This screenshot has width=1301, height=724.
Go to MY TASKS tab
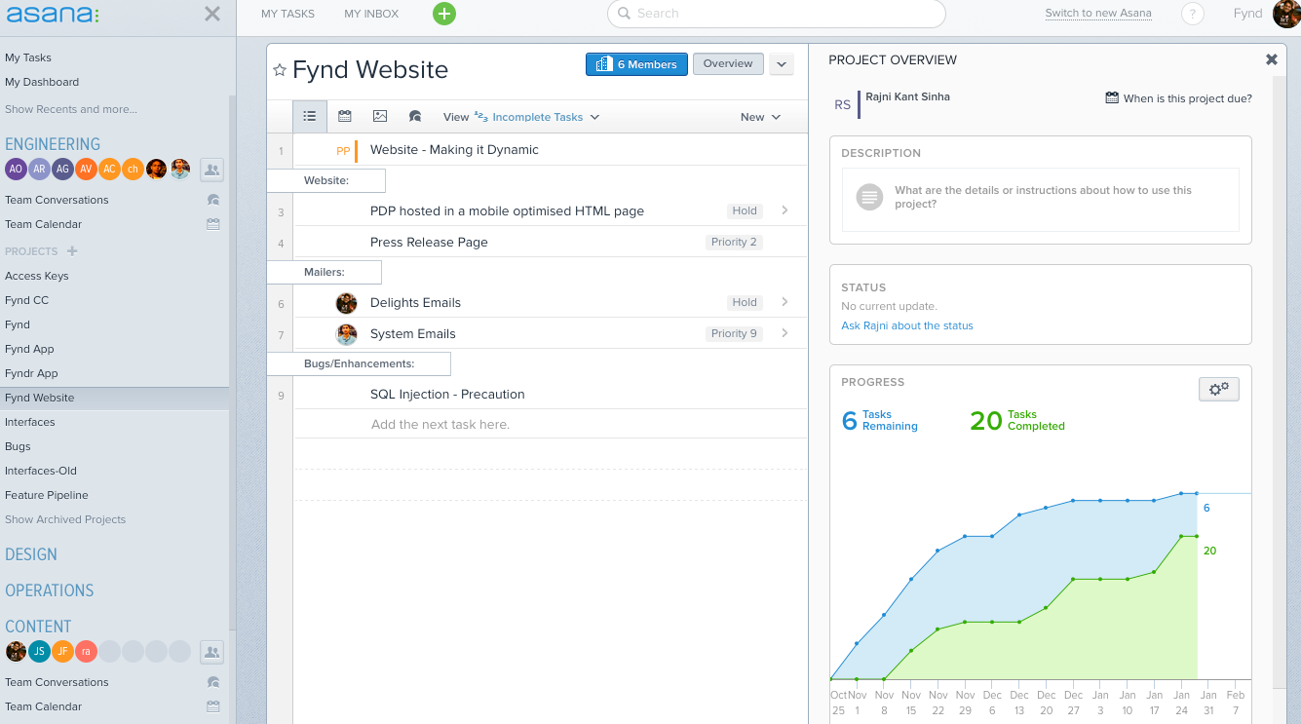click(x=287, y=14)
